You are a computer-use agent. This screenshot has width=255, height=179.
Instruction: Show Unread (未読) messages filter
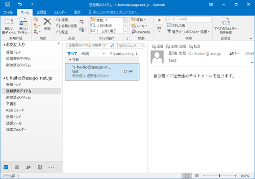[x=85, y=54]
